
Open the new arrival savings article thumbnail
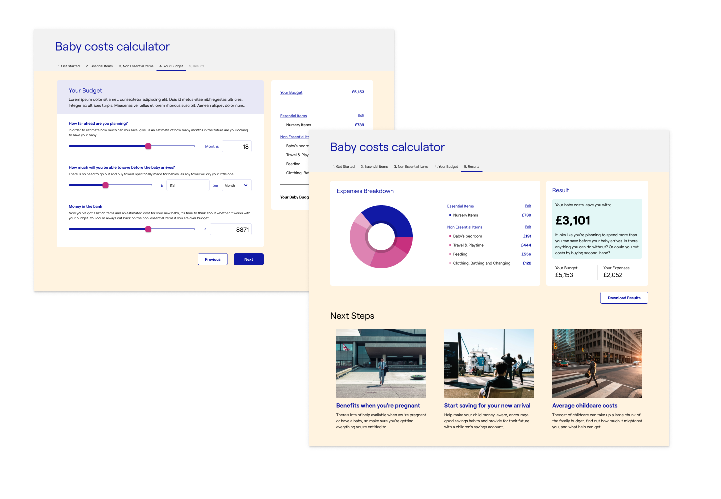click(x=489, y=364)
